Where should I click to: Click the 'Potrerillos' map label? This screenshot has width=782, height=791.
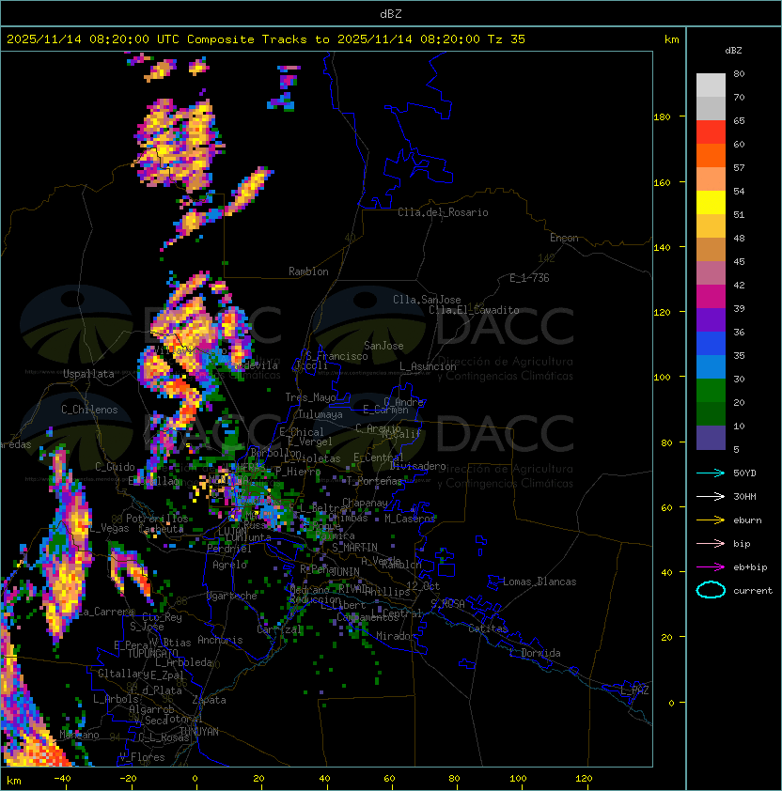coord(157,519)
